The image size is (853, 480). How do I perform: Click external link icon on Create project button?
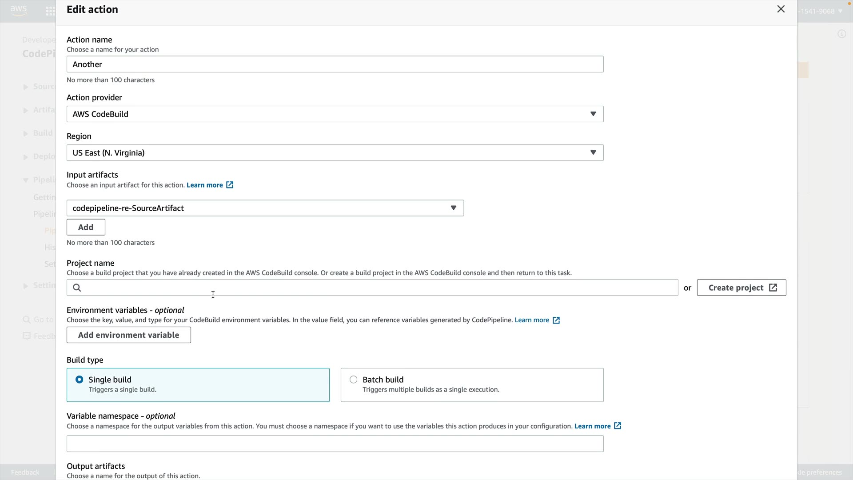pos(773,288)
